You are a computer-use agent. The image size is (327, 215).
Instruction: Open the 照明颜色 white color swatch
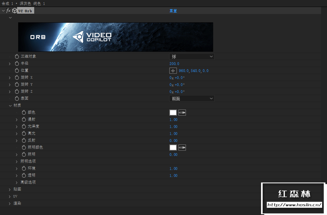tap(173, 148)
